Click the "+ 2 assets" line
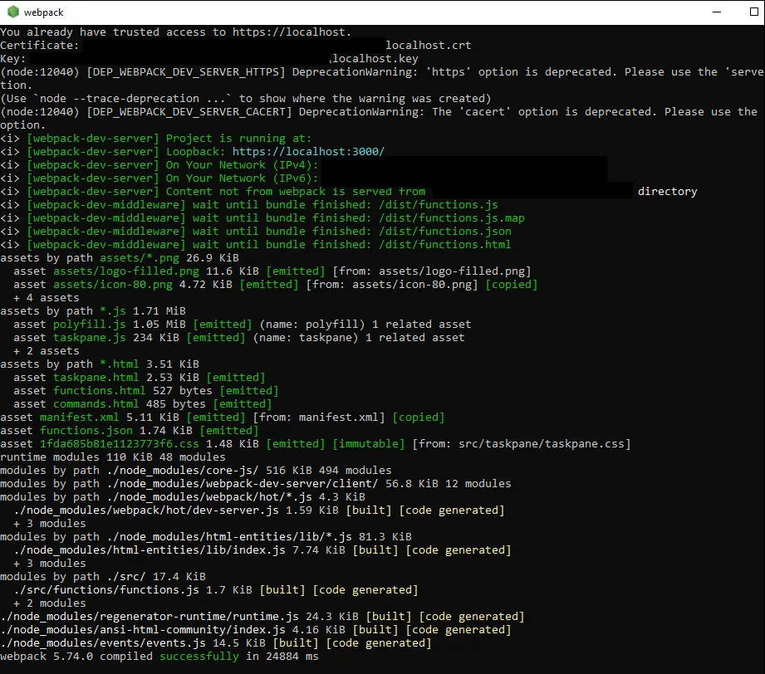 tap(47, 350)
